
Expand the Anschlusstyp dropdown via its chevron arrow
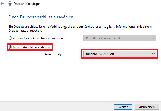click(x=154, y=54)
